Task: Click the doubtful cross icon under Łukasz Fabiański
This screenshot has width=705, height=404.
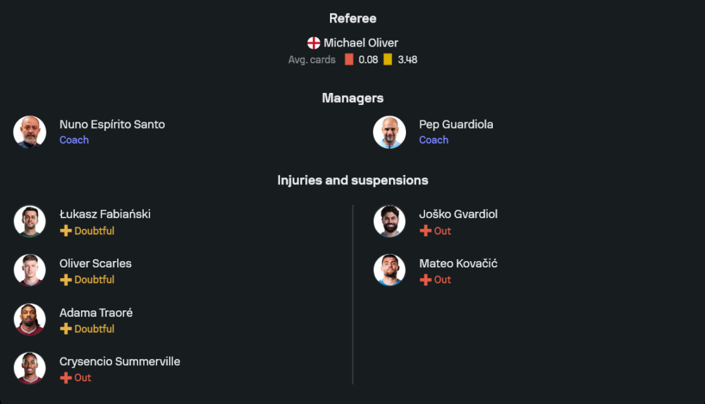Action: [66, 231]
